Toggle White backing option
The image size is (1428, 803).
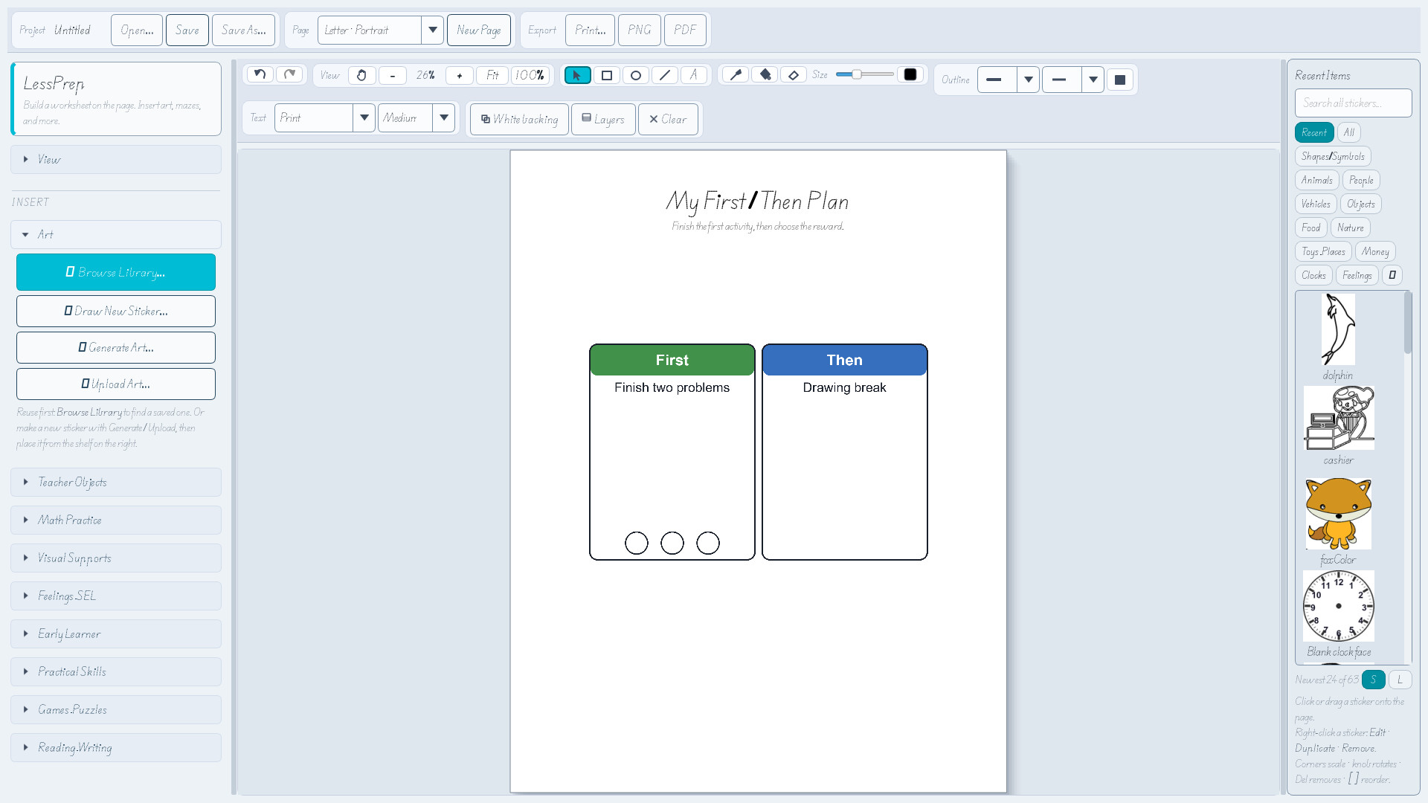(519, 119)
